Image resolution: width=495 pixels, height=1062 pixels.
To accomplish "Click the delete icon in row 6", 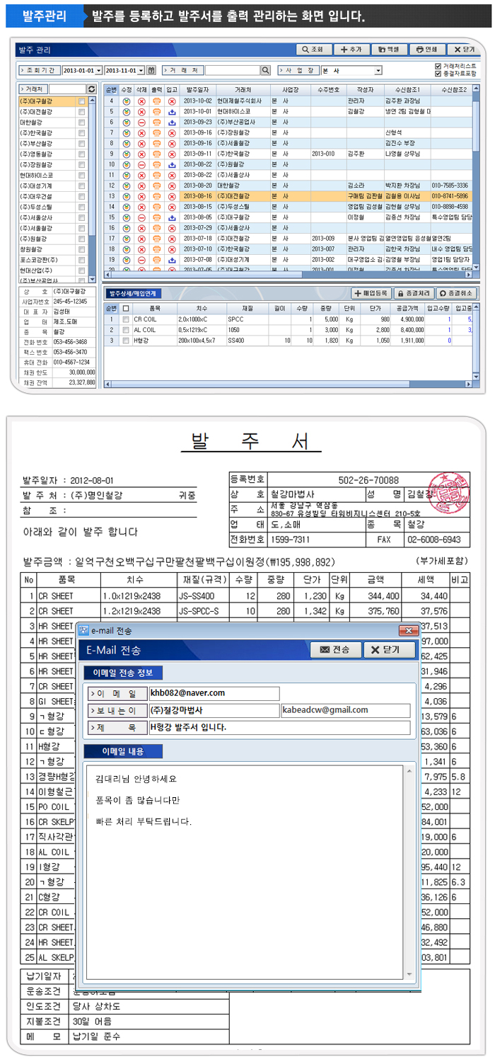I will 141,122.
